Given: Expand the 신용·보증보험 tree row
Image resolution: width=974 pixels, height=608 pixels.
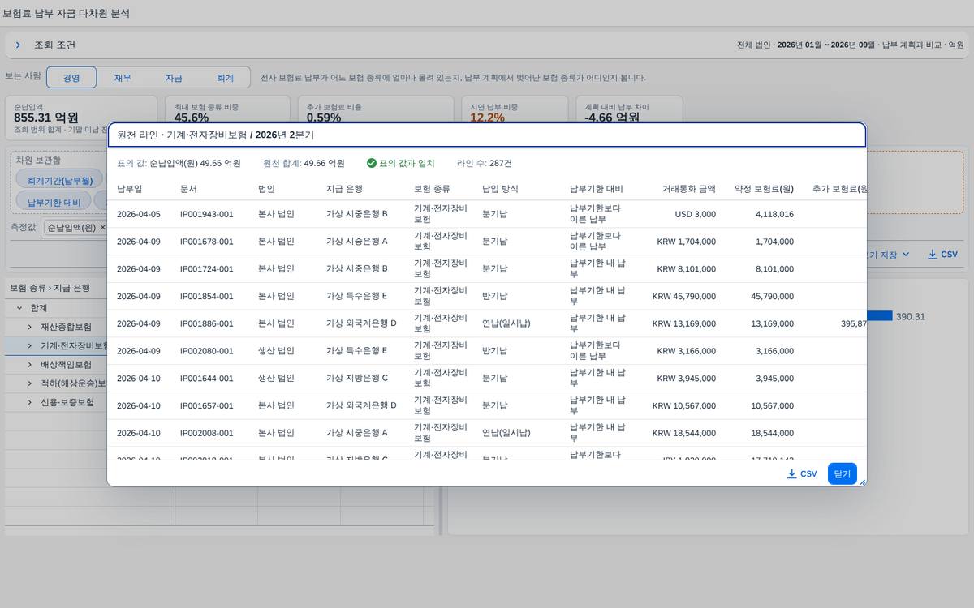Looking at the screenshot, I should pyautogui.click(x=30, y=402).
